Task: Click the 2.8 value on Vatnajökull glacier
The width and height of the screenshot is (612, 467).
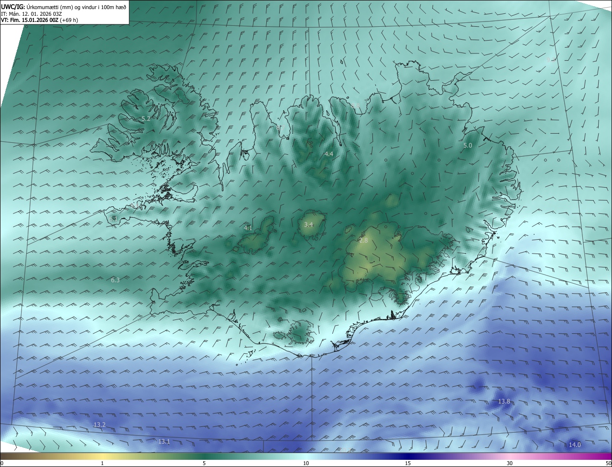Action: coord(363,241)
